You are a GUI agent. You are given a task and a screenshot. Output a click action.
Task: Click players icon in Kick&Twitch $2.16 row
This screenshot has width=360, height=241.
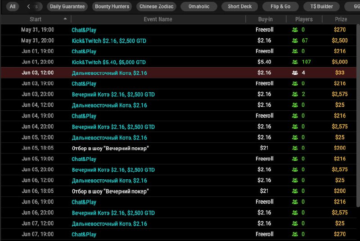[x=295, y=41]
